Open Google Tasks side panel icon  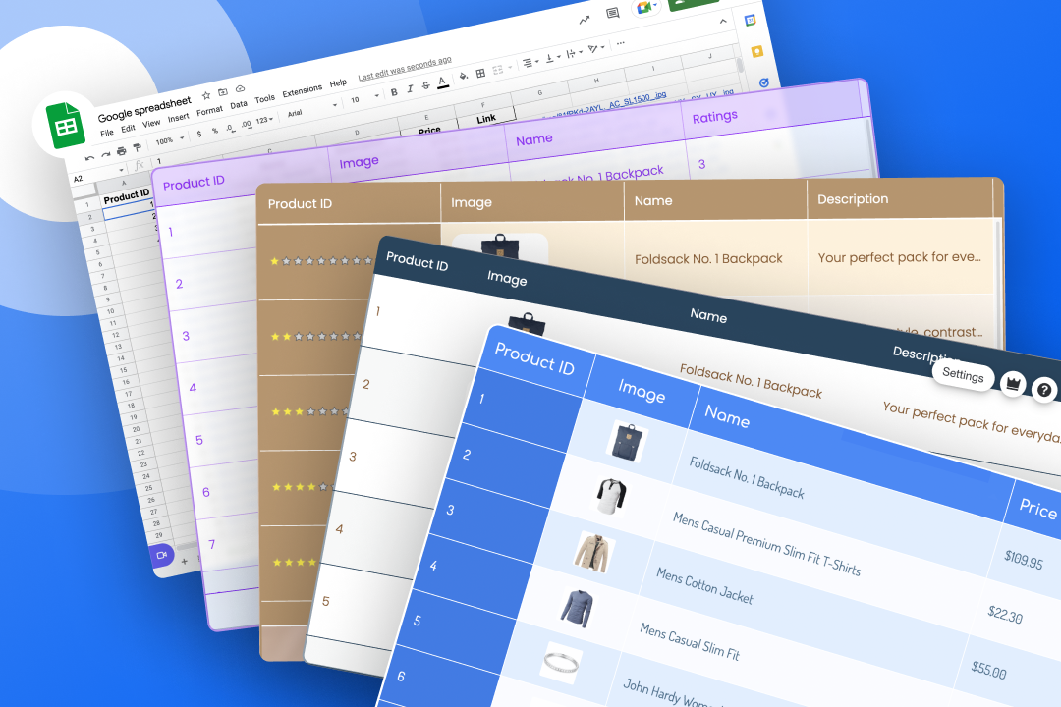(x=764, y=82)
